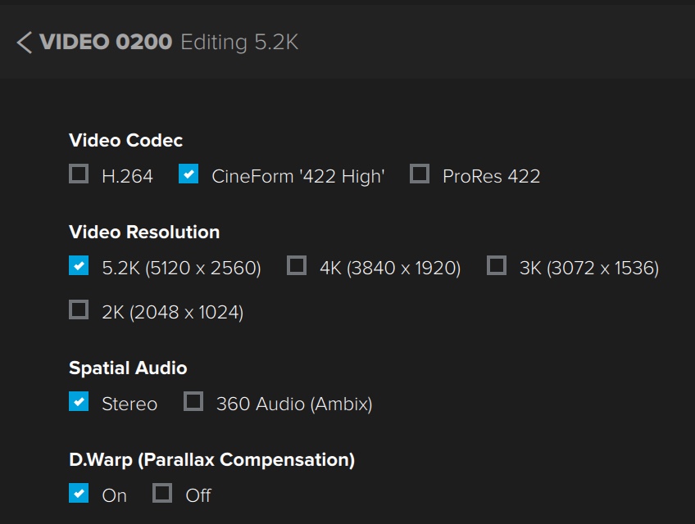Enable the 360 Audio (Ambix) checkbox
Viewport: 695px width, 524px height.
[x=193, y=401]
